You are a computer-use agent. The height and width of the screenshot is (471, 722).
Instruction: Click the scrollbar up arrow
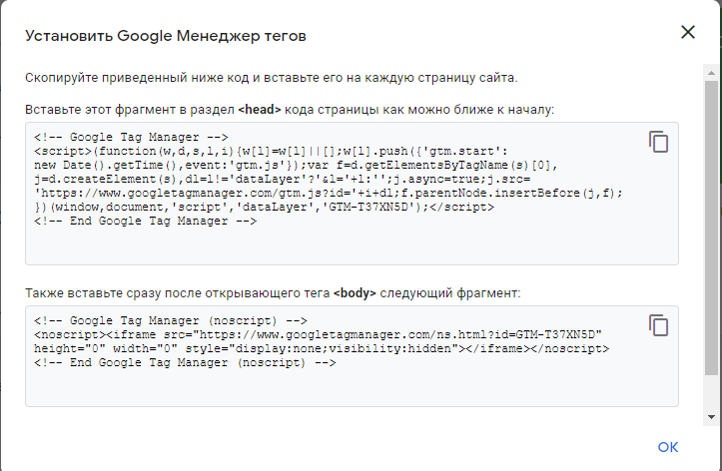711,73
